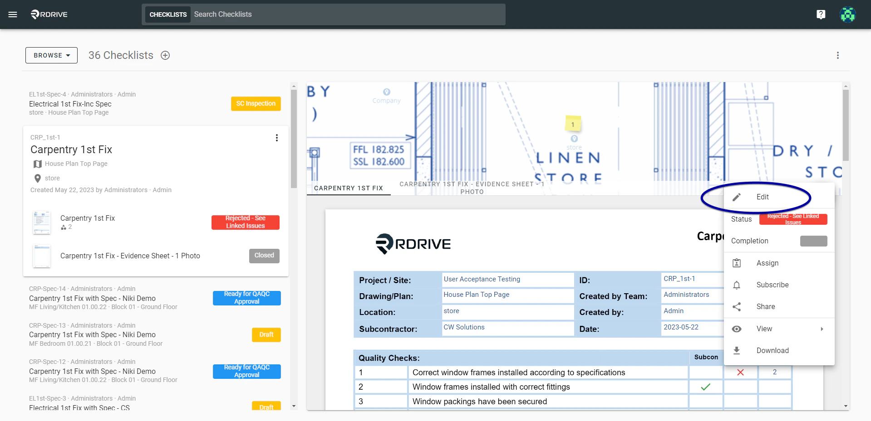Select Download from the context menu
871x421 pixels.
coord(779,351)
